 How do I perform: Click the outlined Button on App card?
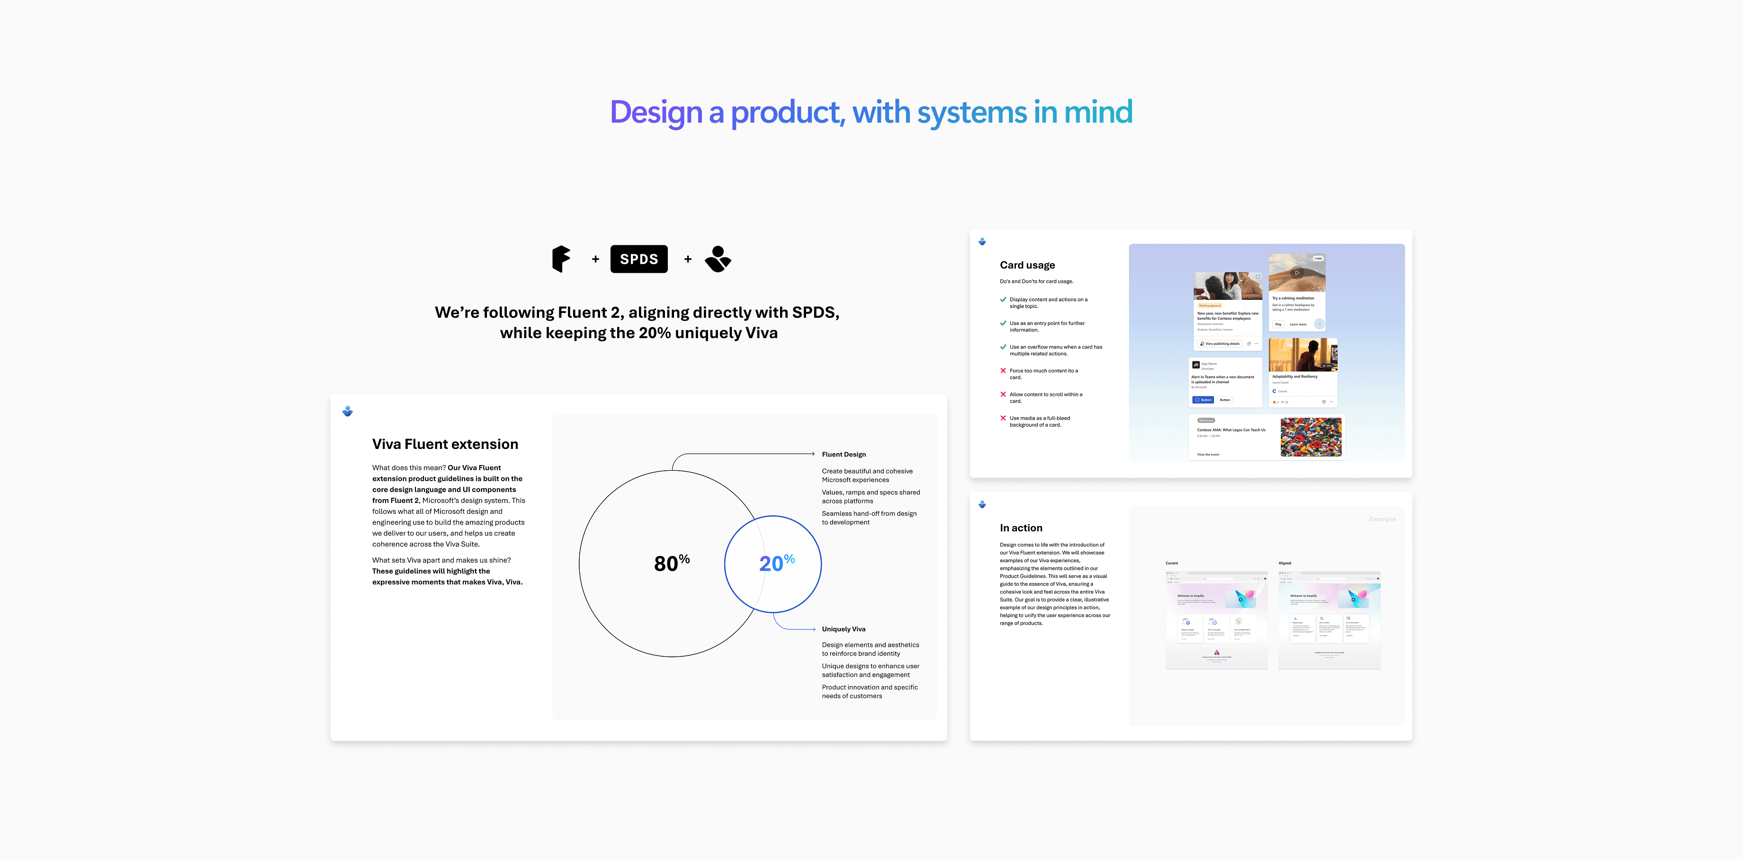pyautogui.click(x=1225, y=400)
